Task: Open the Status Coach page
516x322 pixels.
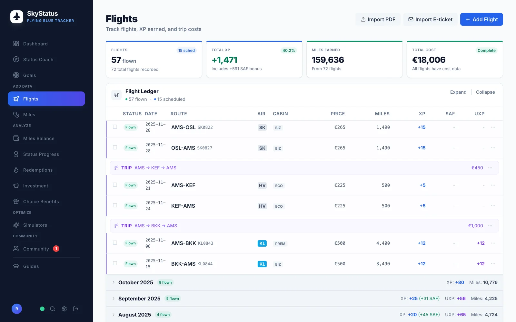Action: 46,60
